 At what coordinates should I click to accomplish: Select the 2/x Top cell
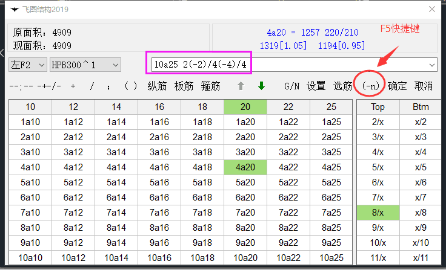coord(378,122)
